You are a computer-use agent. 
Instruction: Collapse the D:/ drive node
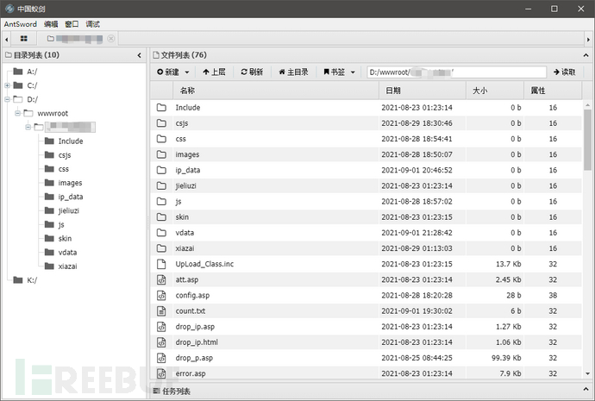click(x=7, y=99)
